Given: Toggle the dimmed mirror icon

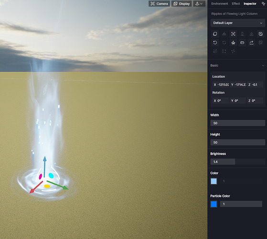Looking at the screenshot, I should click(224, 34).
